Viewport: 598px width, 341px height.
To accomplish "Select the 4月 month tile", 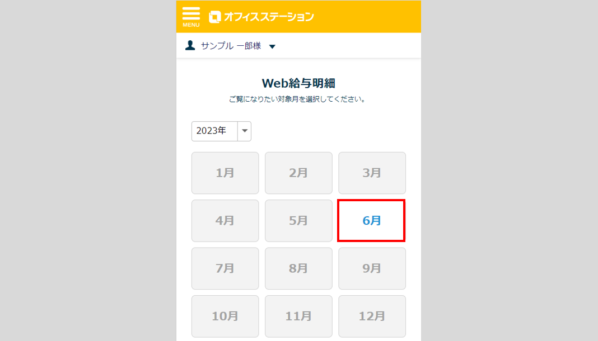I will tap(225, 221).
